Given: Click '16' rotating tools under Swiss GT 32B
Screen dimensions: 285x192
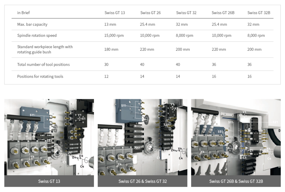Looking at the screenshot, I should point(249,76).
